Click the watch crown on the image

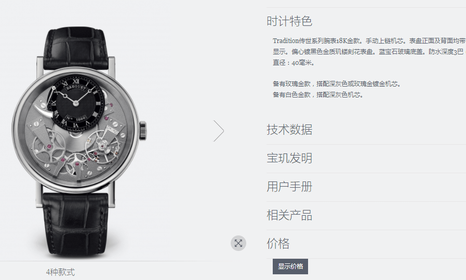pyautogui.click(x=143, y=131)
